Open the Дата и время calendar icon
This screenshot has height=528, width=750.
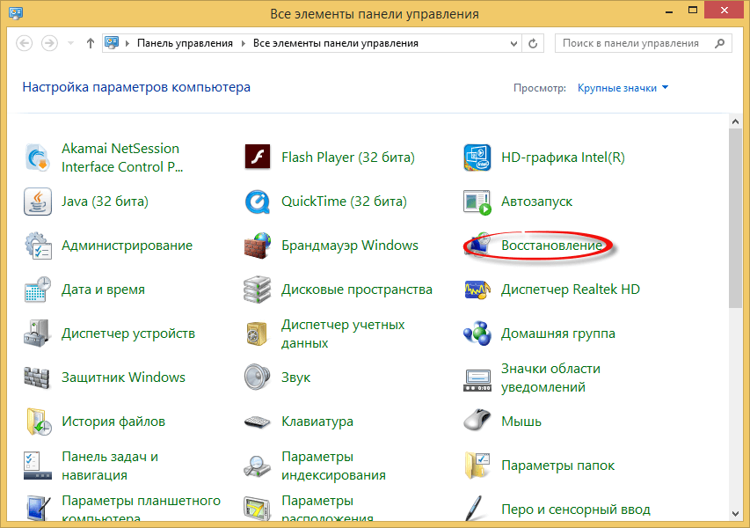pos(38,290)
